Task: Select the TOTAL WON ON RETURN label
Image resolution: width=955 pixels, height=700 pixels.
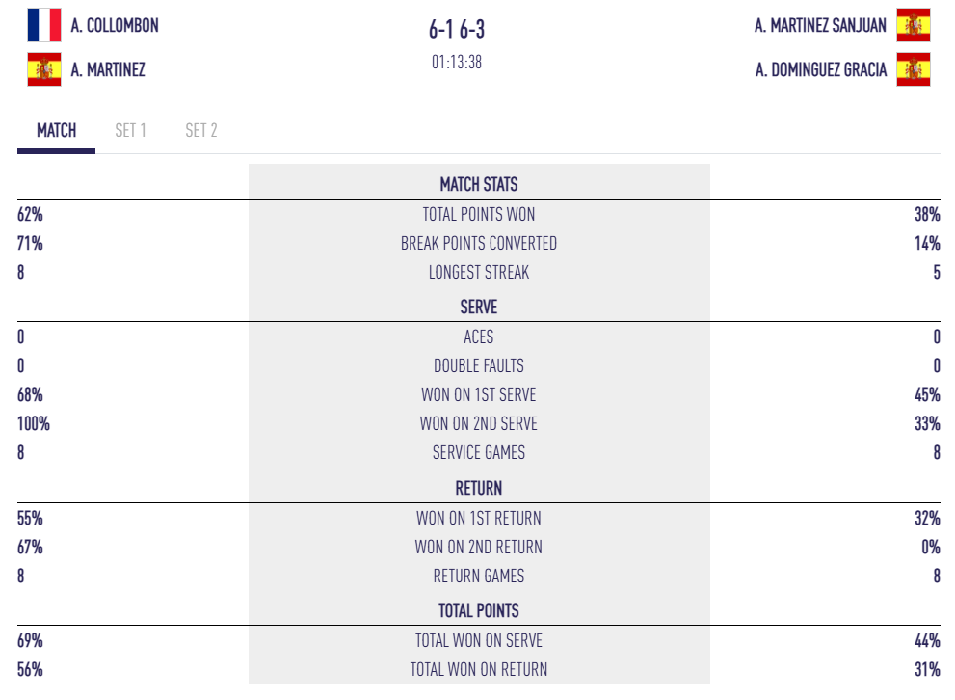Action: tap(479, 669)
